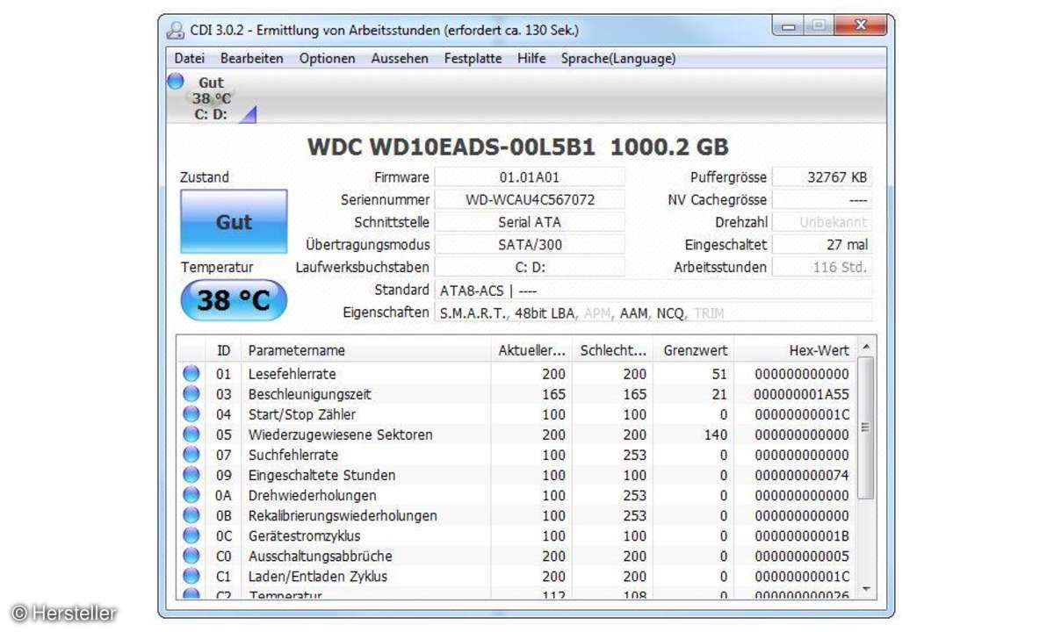Click the status orb for Eingeschaltete Stunden
The image size is (1054, 632).
click(191, 474)
